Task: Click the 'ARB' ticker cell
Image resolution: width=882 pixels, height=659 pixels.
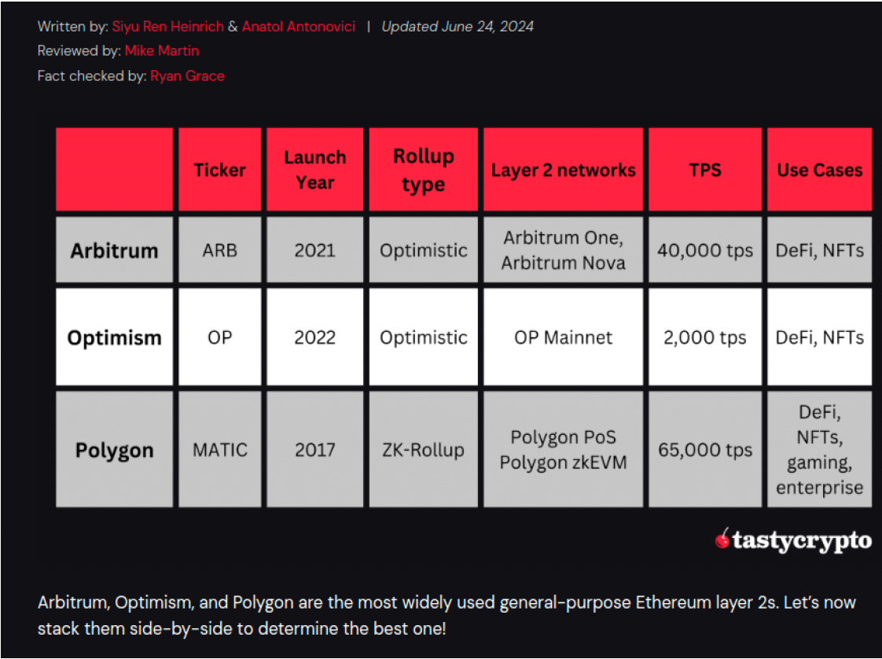Action: click(220, 250)
